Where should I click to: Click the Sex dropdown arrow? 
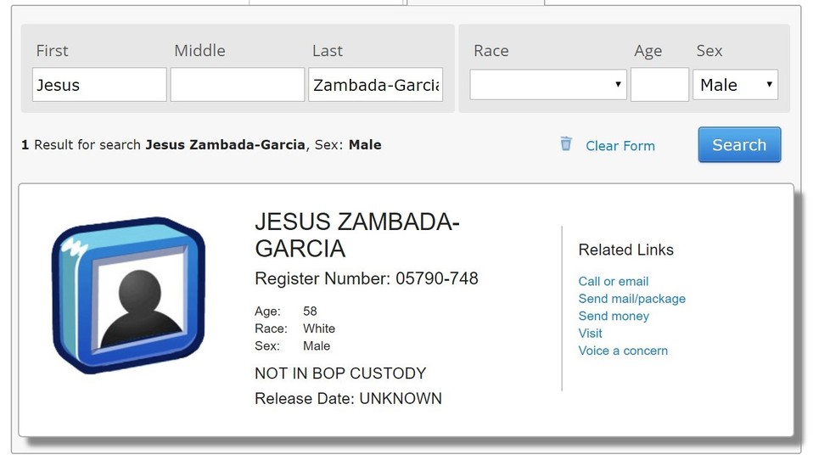769,85
